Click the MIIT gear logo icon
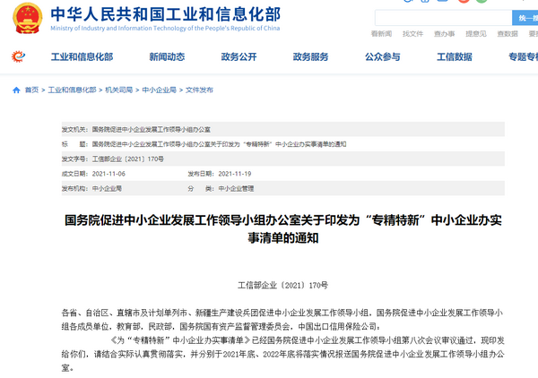 click(18, 57)
